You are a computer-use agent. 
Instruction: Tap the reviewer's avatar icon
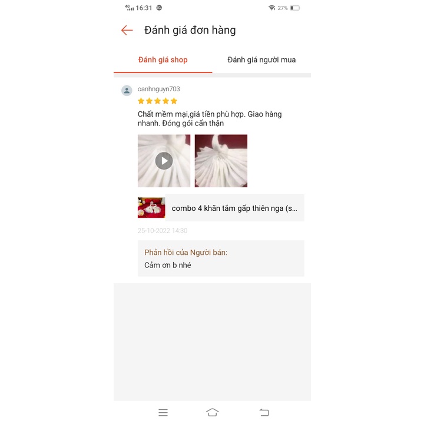127,91
